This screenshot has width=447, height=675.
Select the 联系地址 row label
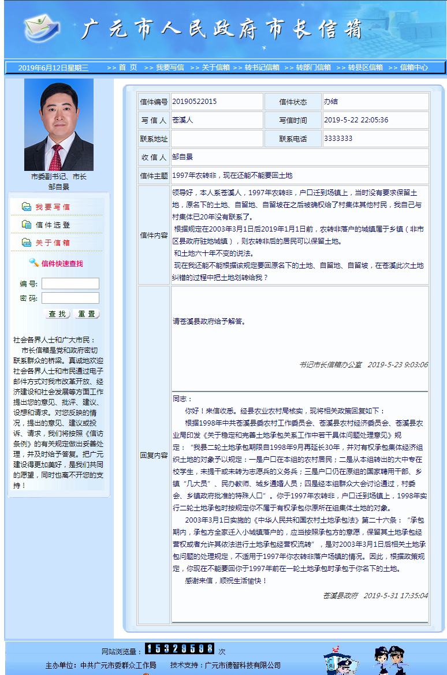(x=154, y=139)
